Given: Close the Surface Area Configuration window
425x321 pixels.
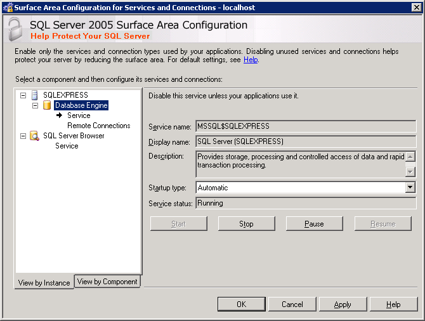Looking at the screenshot, I should click(416, 8).
